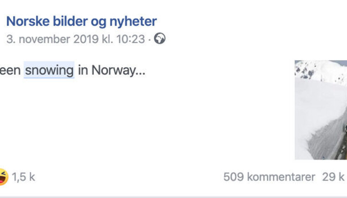Click the laughing emoji reaction icon
347x198 pixels.
(x=3, y=177)
